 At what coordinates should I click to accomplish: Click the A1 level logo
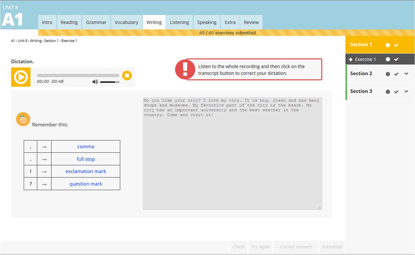tap(12, 19)
